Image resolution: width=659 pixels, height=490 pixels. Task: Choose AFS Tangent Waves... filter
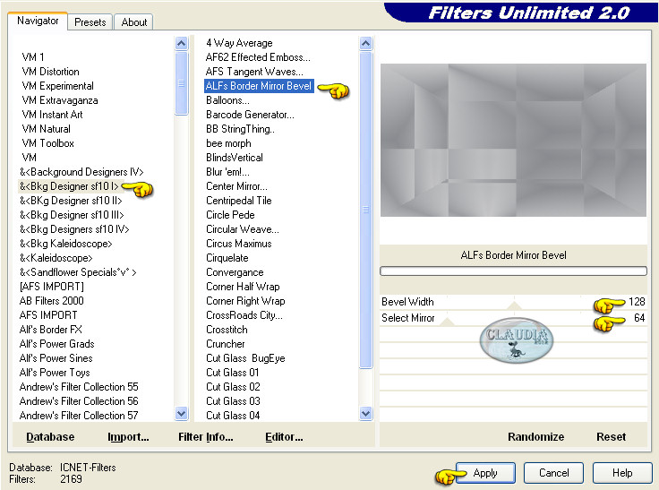[x=254, y=72]
